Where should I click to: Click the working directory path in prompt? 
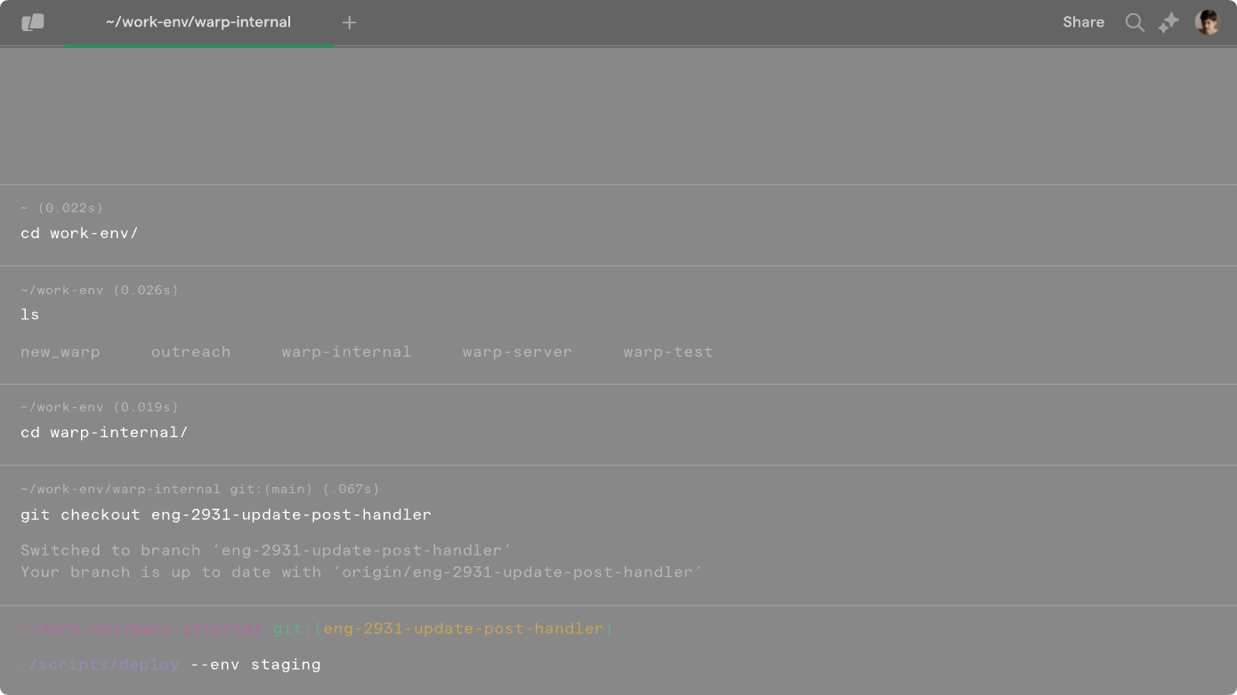tap(141, 628)
